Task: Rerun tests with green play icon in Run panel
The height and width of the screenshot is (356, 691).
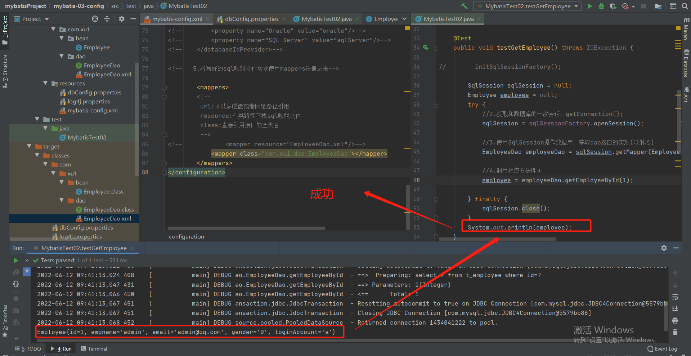Action: click(x=16, y=260)
